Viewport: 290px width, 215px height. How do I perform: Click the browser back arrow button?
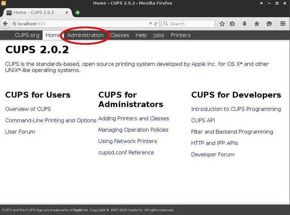point(5,24)
